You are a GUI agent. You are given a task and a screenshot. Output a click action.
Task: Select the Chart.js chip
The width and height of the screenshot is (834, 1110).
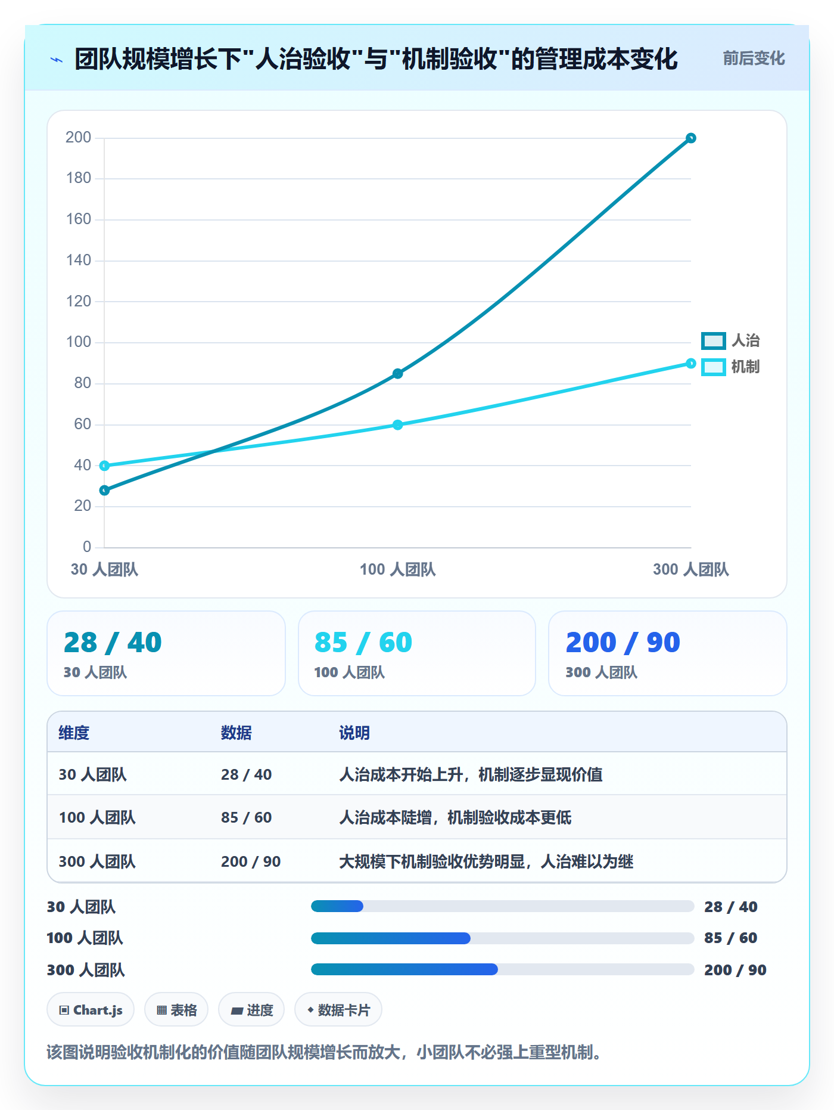(91, 1010)
